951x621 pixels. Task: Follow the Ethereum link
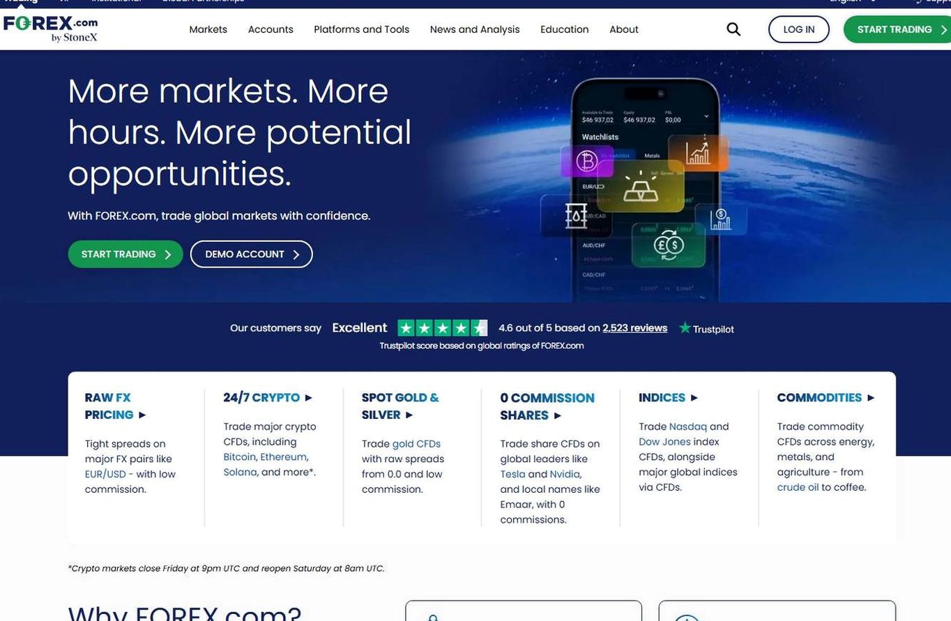[x=283, y=457]
